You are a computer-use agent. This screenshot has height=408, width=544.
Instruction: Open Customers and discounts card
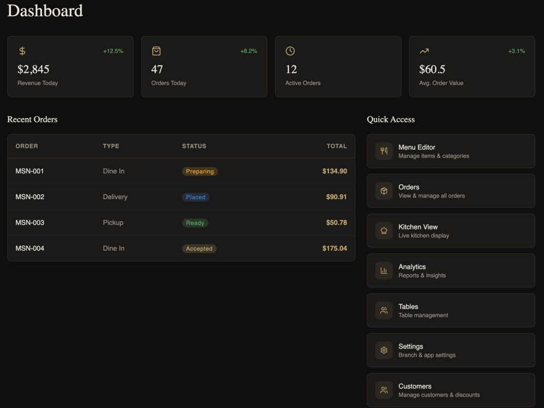point(450,390)
